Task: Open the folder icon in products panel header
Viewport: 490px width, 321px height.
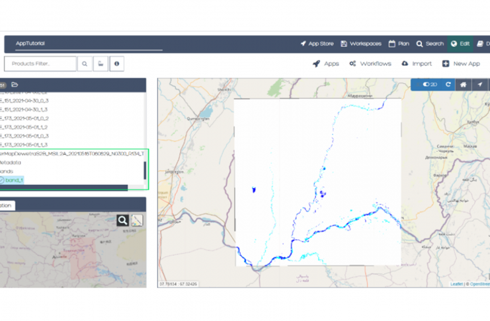Action: (x=15, y=85)
